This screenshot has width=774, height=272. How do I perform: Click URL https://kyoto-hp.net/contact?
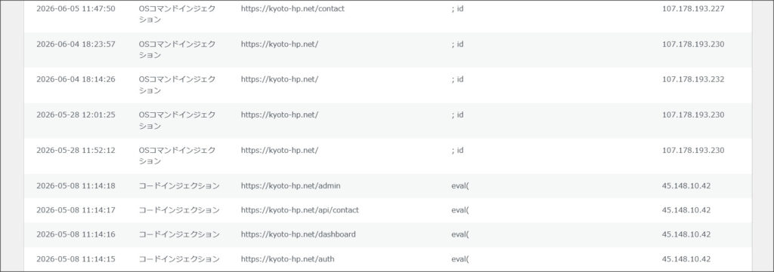[293, 9]
